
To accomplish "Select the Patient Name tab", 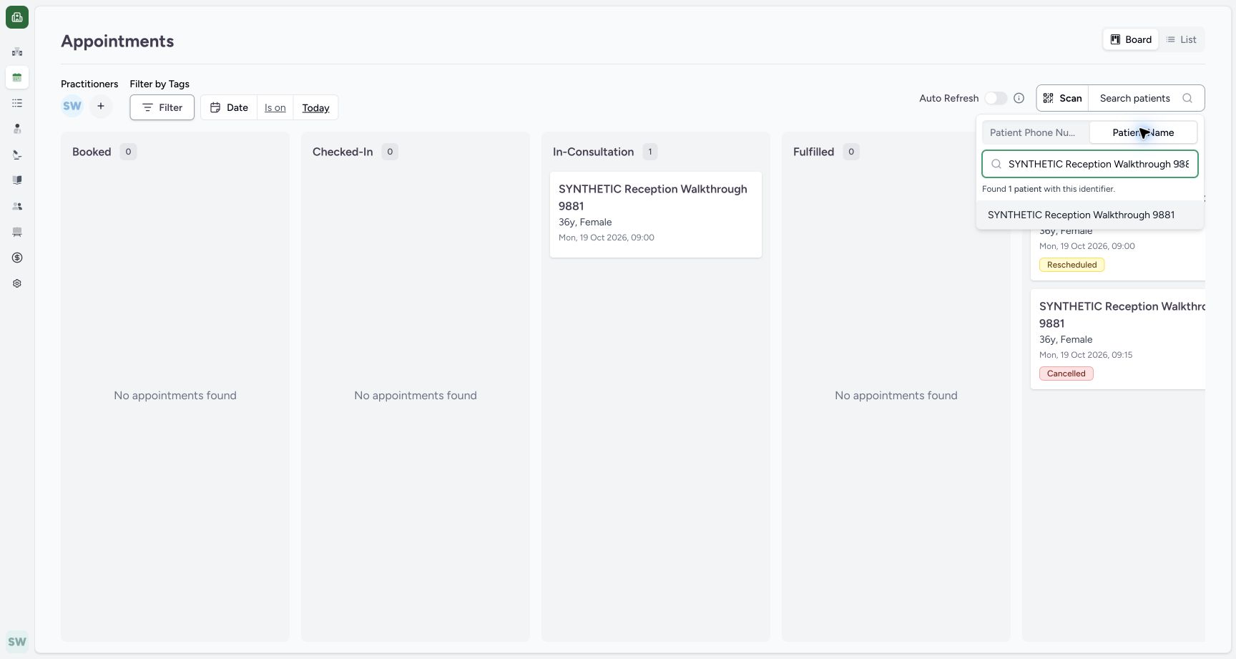I will click(1143, 132).
